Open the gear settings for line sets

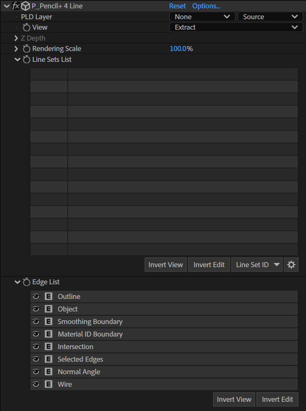click(x=291, y=265)
